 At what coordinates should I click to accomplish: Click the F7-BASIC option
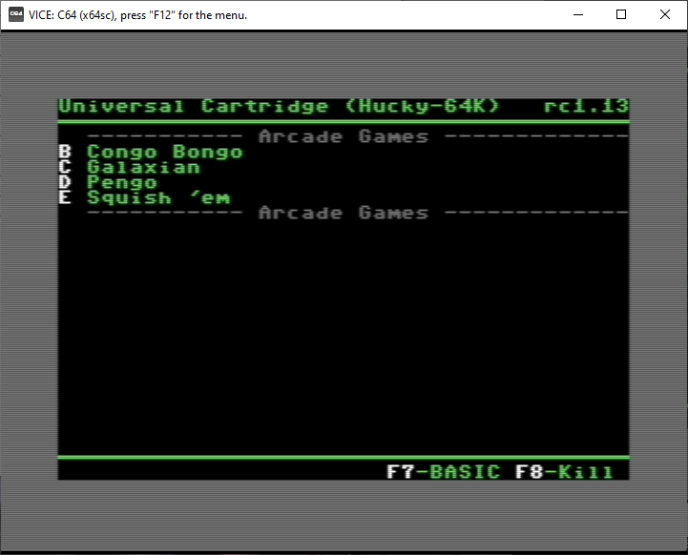coord(443,472)
